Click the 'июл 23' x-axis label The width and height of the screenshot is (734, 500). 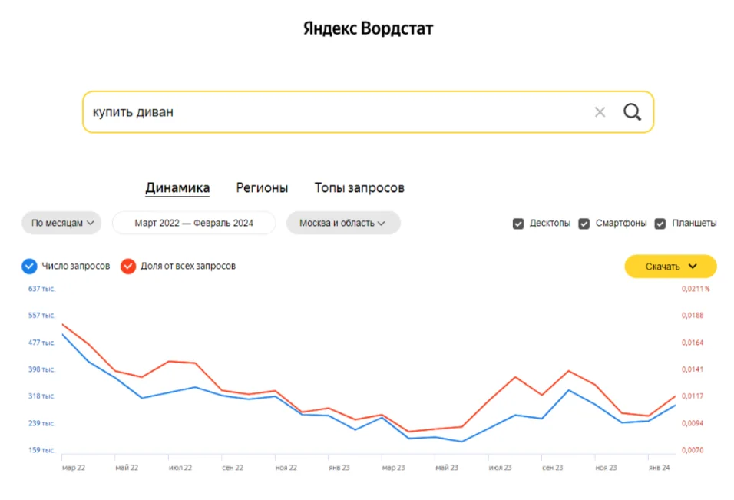pos(500,468)
